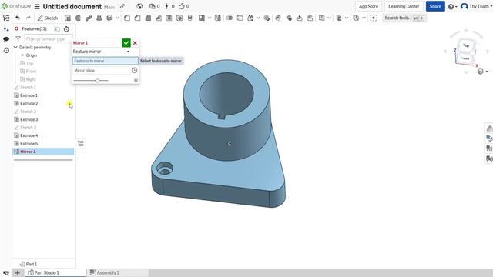Open the Help menu dropdown
493x277 pixels.
pyautogui.click(x=452, y=7)
